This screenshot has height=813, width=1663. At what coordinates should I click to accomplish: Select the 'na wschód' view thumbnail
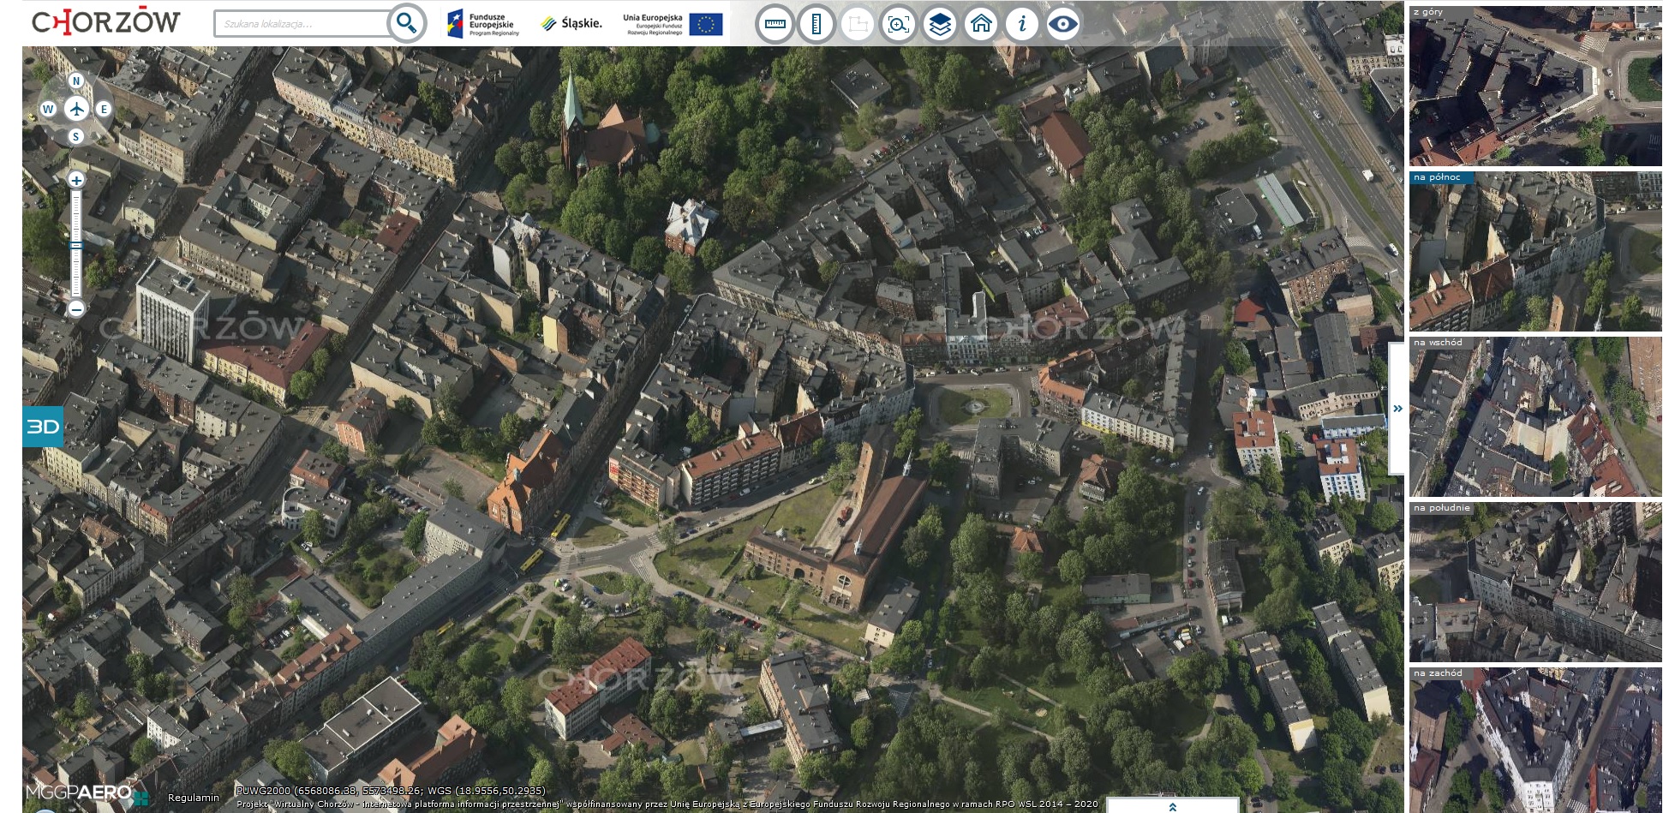point(1534,417)
